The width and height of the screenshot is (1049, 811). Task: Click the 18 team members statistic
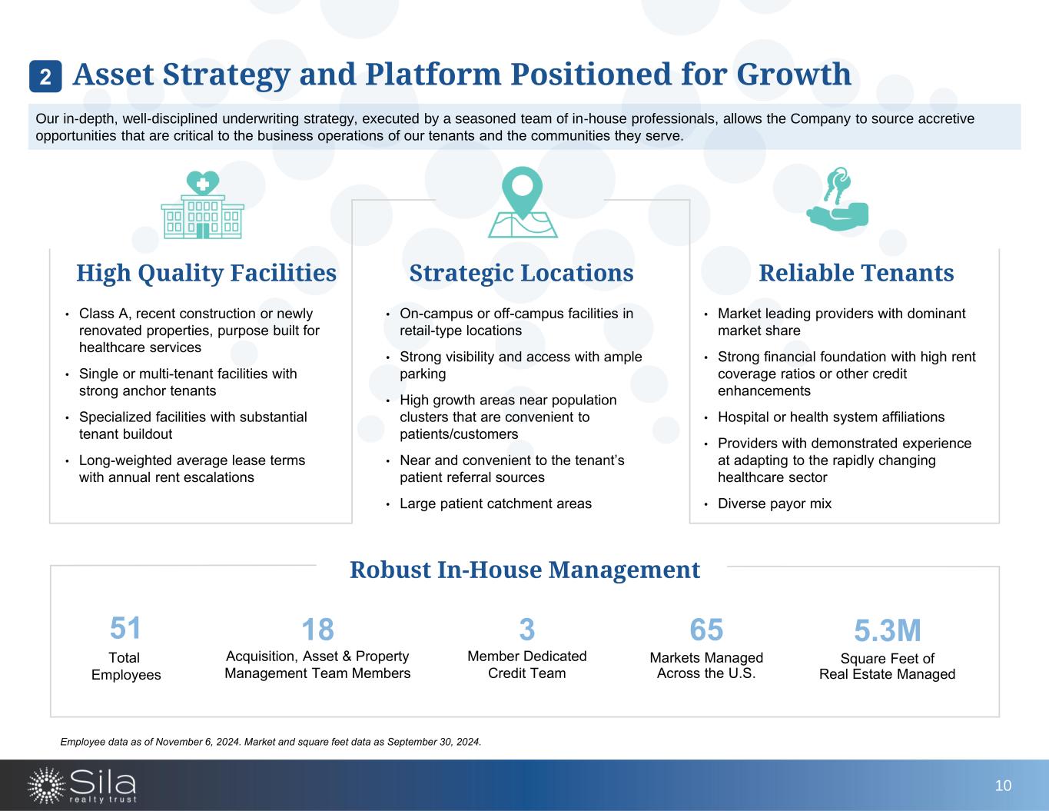pos(317,630)
